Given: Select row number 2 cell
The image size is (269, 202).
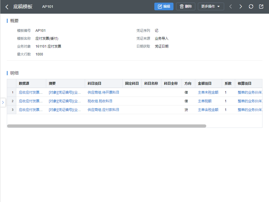Looking at the screenshot, I should coord(12,101).
